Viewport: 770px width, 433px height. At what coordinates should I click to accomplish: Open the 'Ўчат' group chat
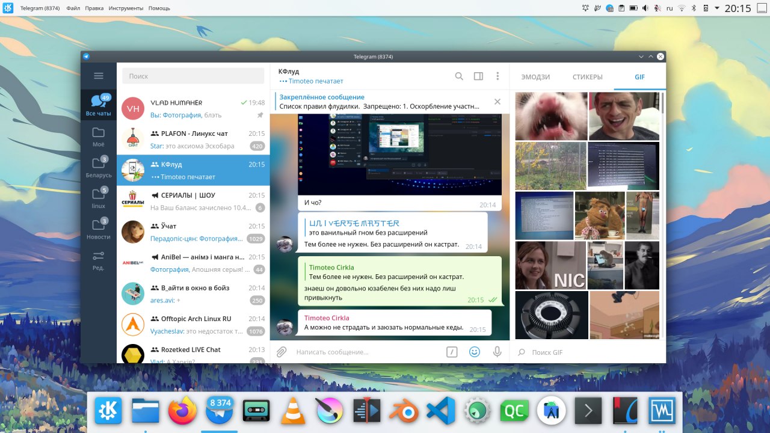pyautogui.click(x=193, y=232)
